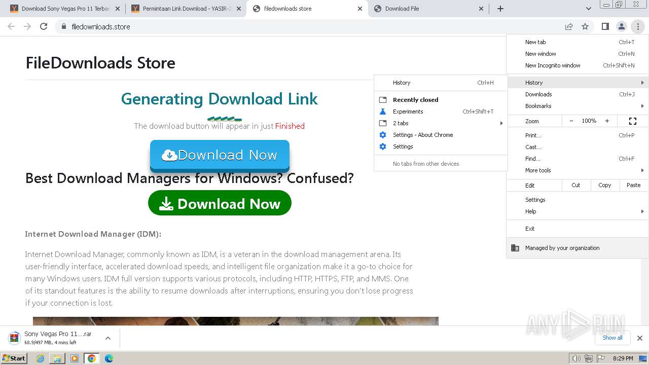Click the browser forward arrow
This screenshot has height=365, width=649.
coord(27,26)
